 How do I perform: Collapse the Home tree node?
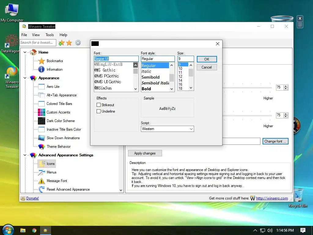pyautogui.click(x=25, y=52)
